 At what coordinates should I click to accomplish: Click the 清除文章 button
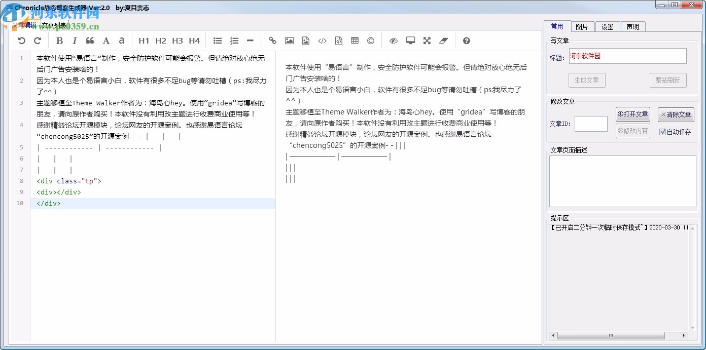click(676, 114)
